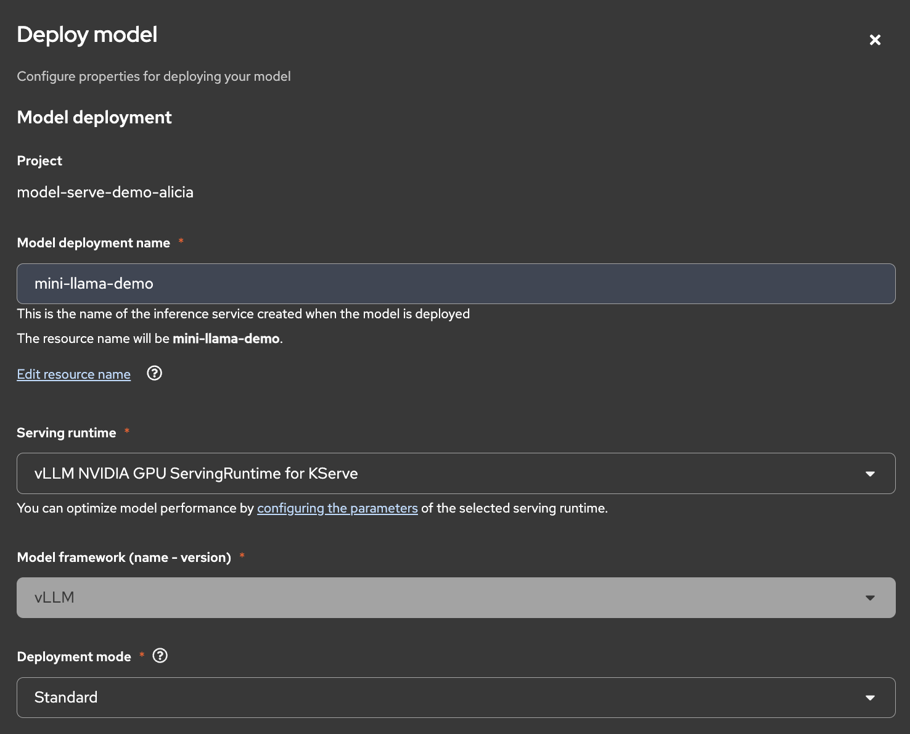910x734 pixels.
Task: Click the Model framework (name - version) label
Action: [124, 558]
